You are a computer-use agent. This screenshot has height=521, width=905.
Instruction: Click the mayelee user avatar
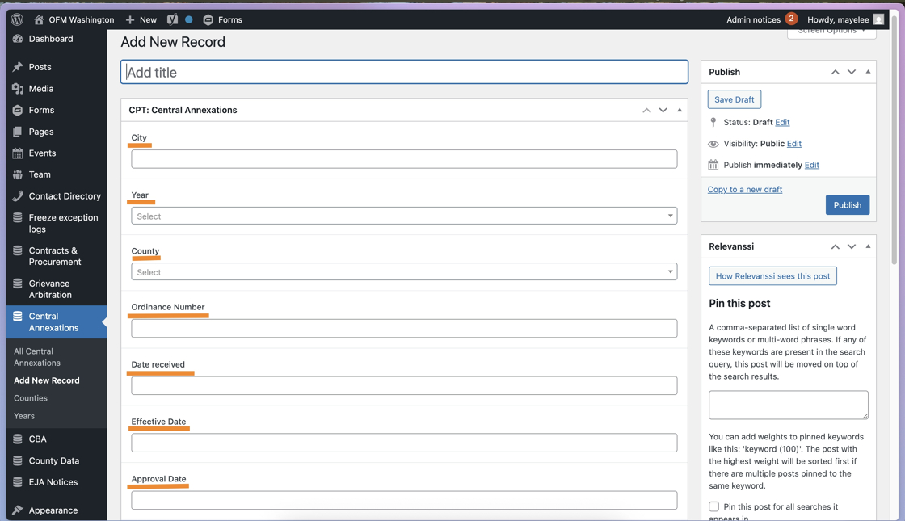pyautogui.click(x=878, y=19)
